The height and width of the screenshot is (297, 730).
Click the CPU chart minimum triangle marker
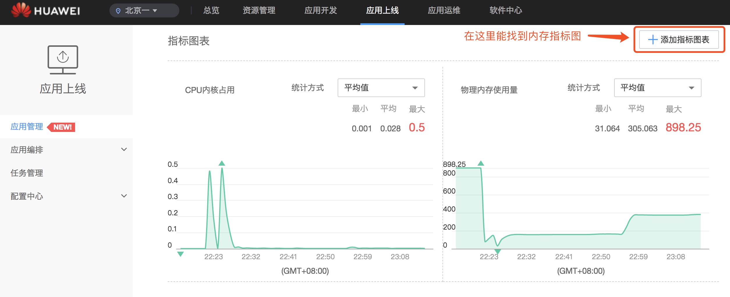coord(180,254)
